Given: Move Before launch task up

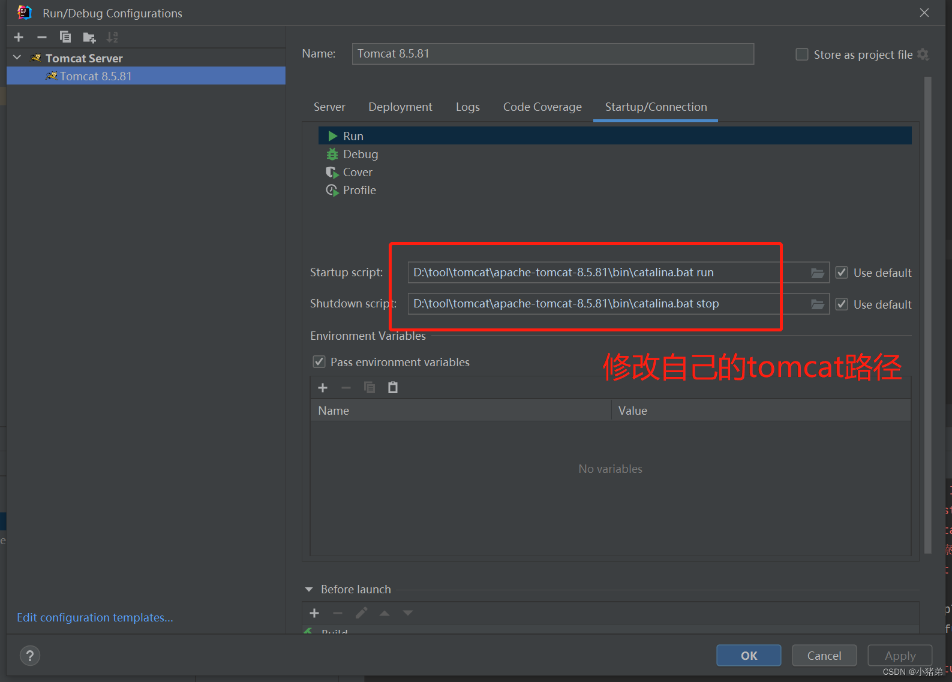Looking at the screenshot, I should pos(385,613).
